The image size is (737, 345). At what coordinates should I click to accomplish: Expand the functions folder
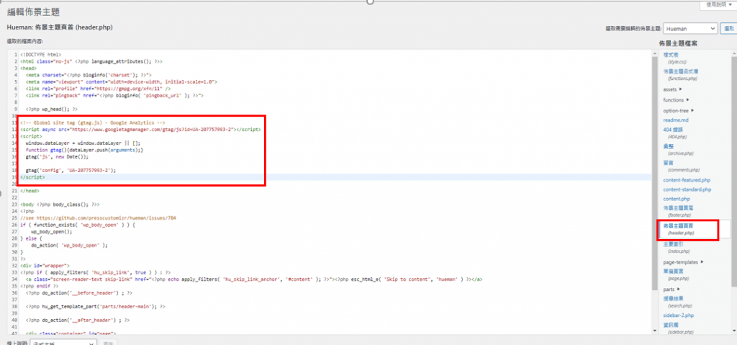pos(676,100)
